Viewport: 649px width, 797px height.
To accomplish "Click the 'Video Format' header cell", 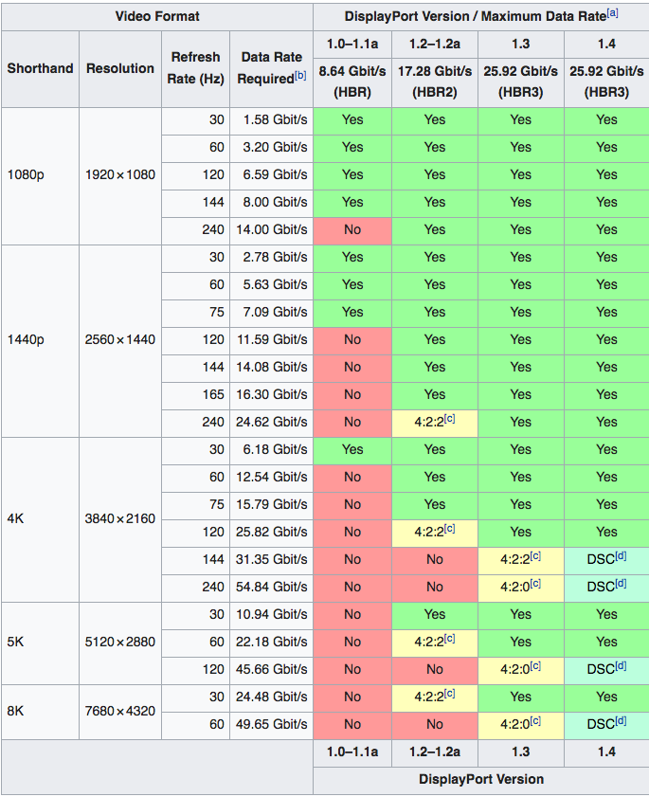I will pos(157,16).
